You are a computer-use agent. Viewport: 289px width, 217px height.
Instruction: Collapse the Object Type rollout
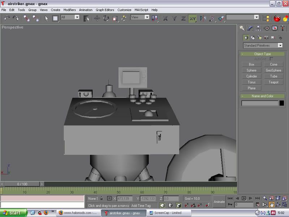(x=263, y=54)
